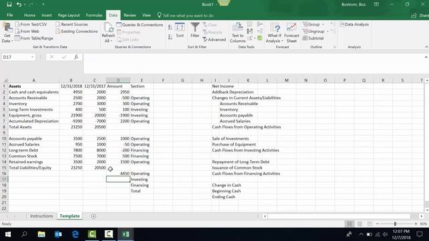The height and width of the screenshot is (241, 429).
Task: Launch Text to Columns wizard
Action: tap(237, 33)
